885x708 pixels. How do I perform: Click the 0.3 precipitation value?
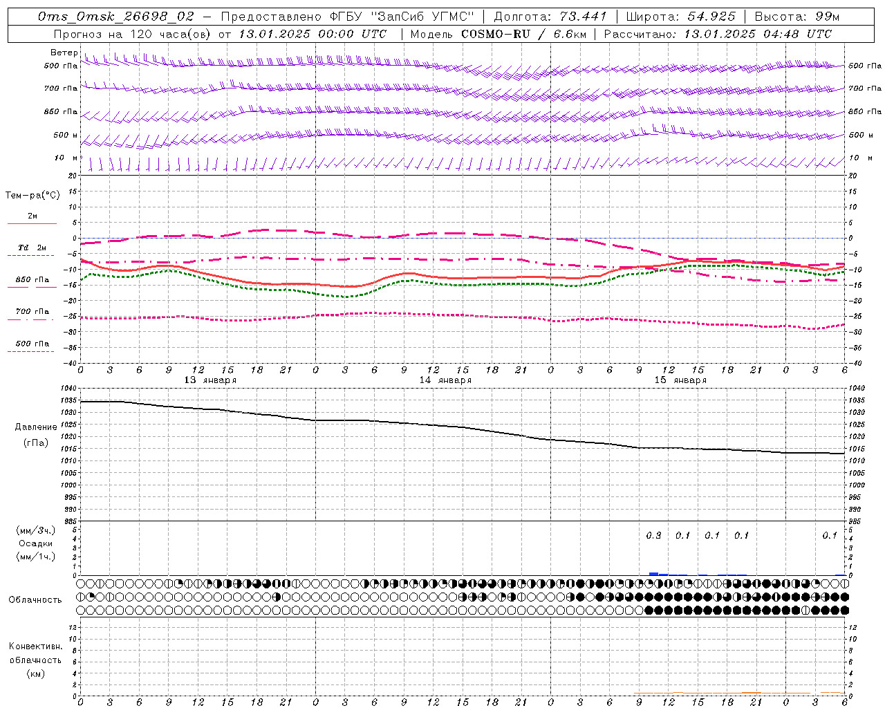pyautogui.click(x=653, y=535)
